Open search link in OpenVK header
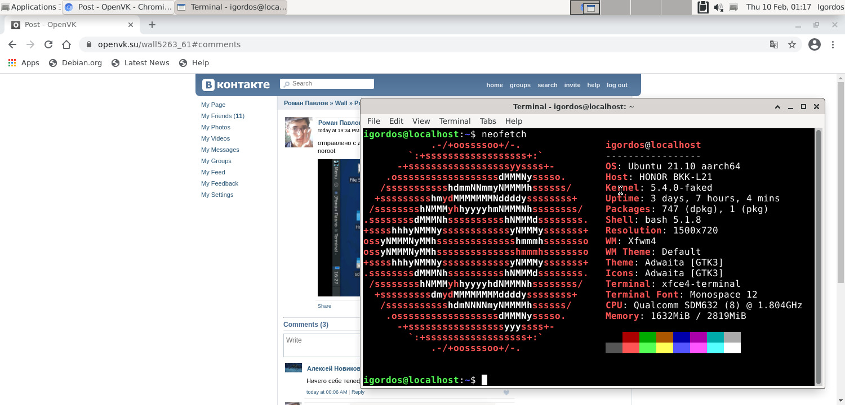845x405 pixels. [547, 85]
